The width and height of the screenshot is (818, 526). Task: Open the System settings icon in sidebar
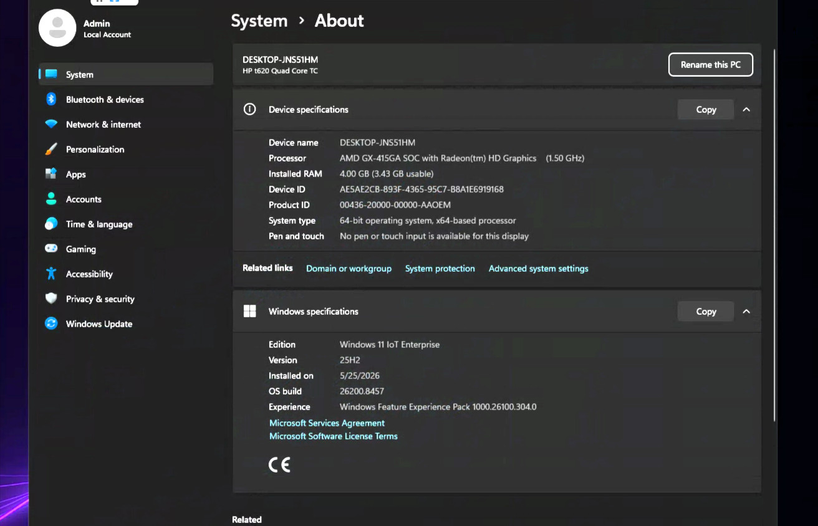pyautogui.click(x=51, y=74)
